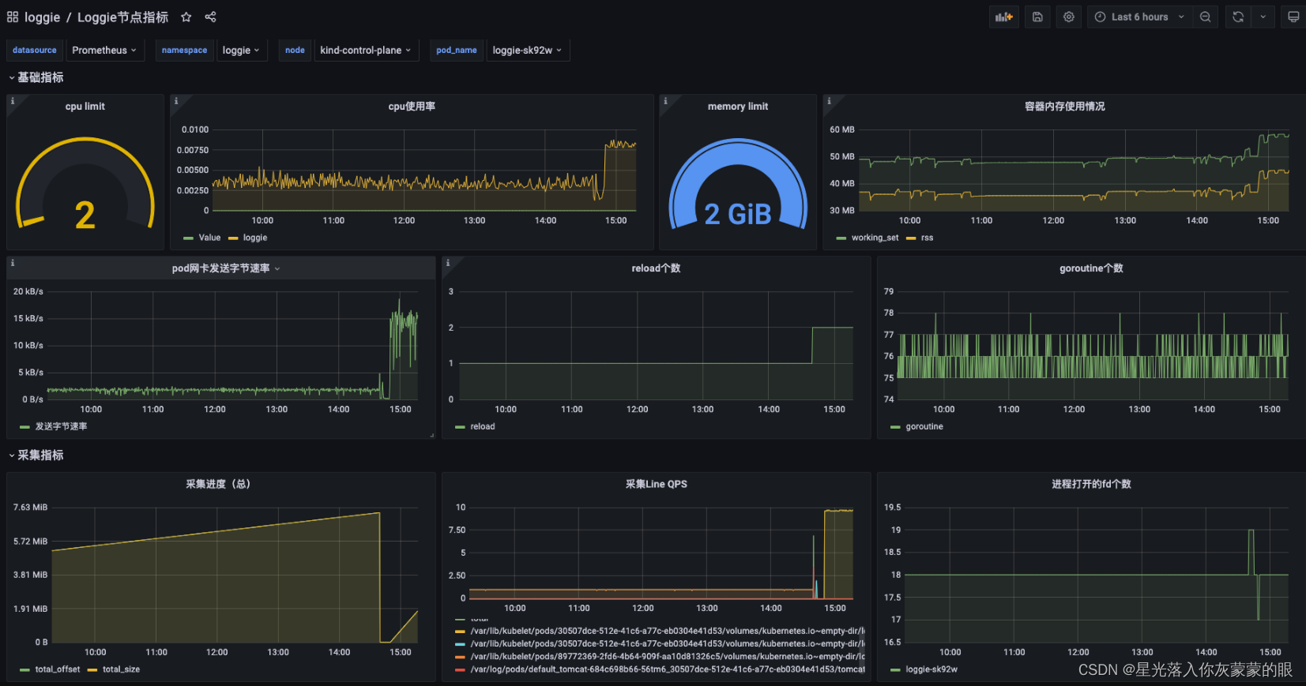
Task: Refresh the dashboard
Action: [x=1238, y=17]
